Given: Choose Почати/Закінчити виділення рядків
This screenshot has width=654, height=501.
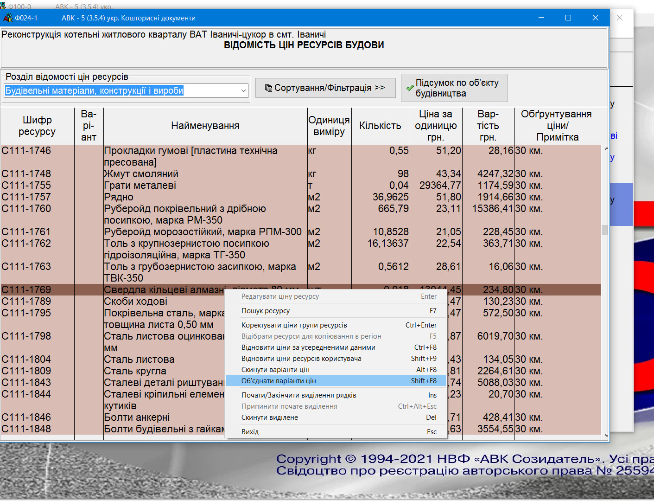Looking at the screenshot, I should 336,395.
